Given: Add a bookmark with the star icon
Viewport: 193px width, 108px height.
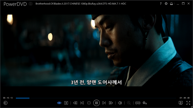Looking at the screenshot, I should 66,103.
